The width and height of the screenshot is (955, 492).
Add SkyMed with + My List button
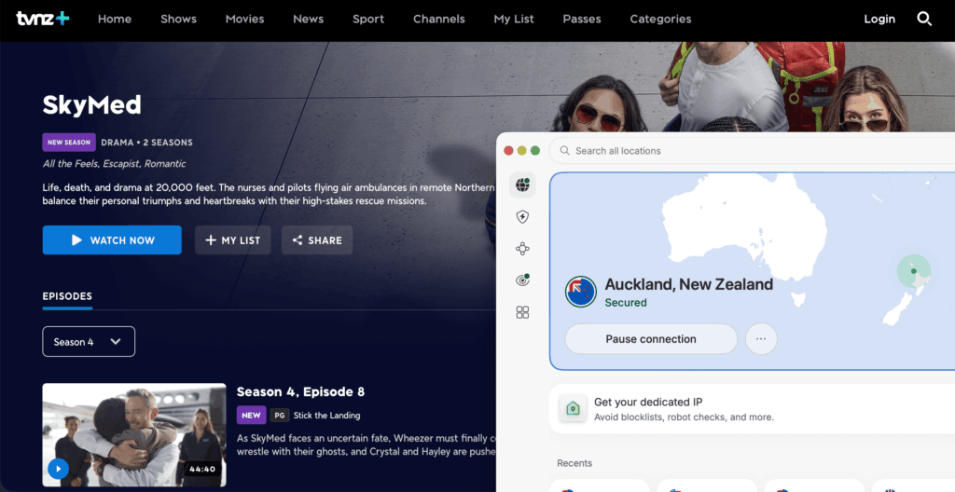click(232, 239)
